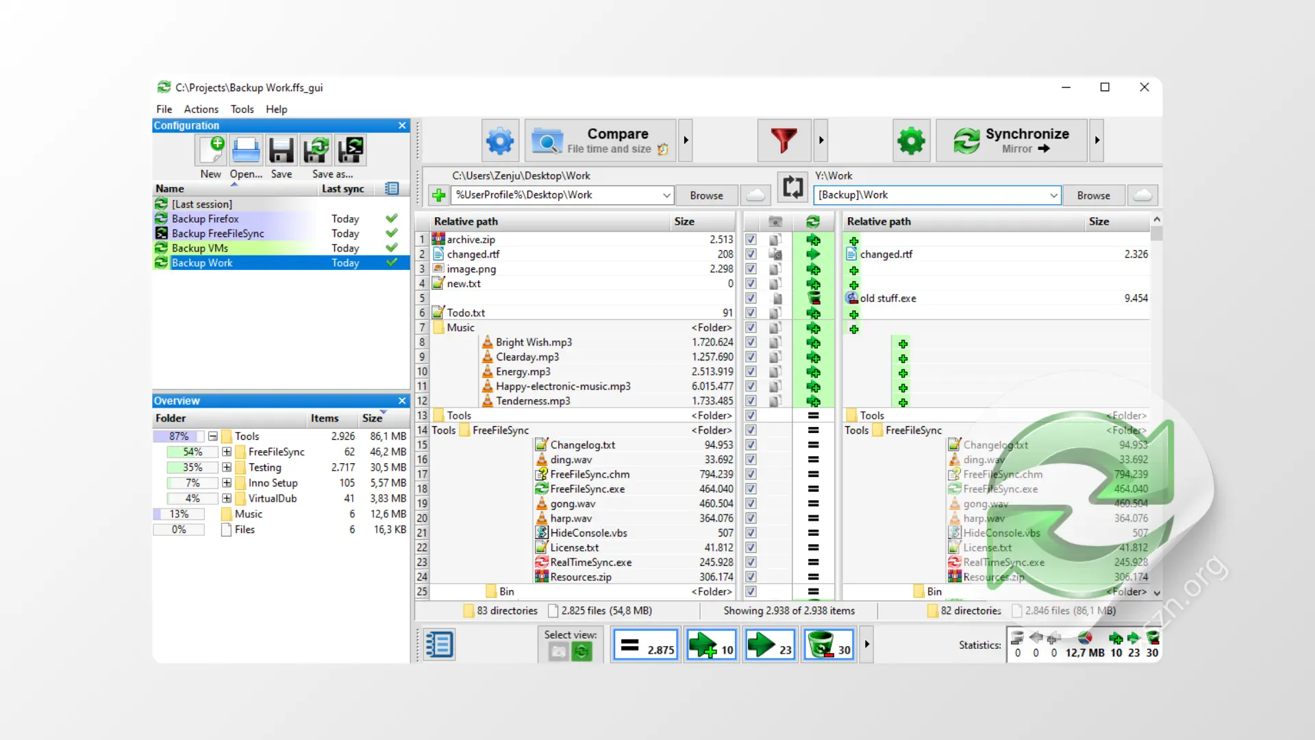Select the Backup Firefox configuration entry
Screen dimensions: 1315x740
(x=205, y=219)
